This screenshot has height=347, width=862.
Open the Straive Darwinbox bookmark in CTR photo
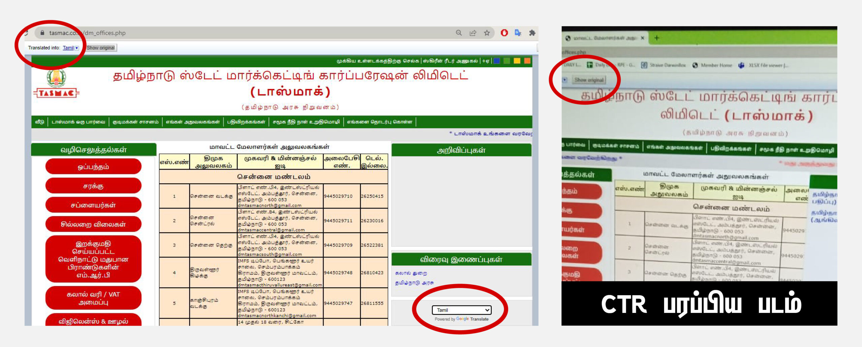tap(663, 65)
